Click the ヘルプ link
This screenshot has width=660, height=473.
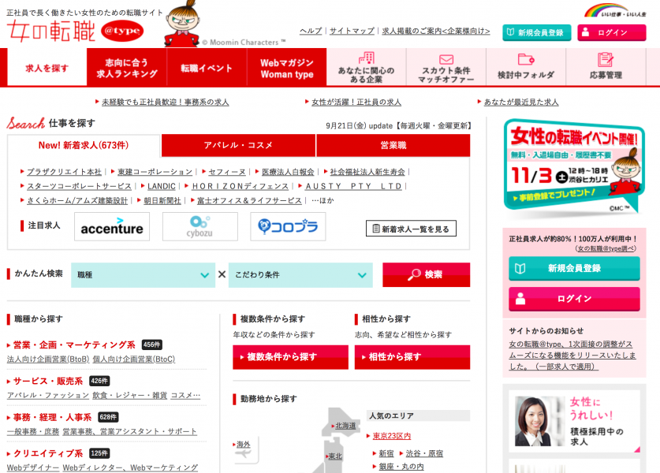pos(311,31)
